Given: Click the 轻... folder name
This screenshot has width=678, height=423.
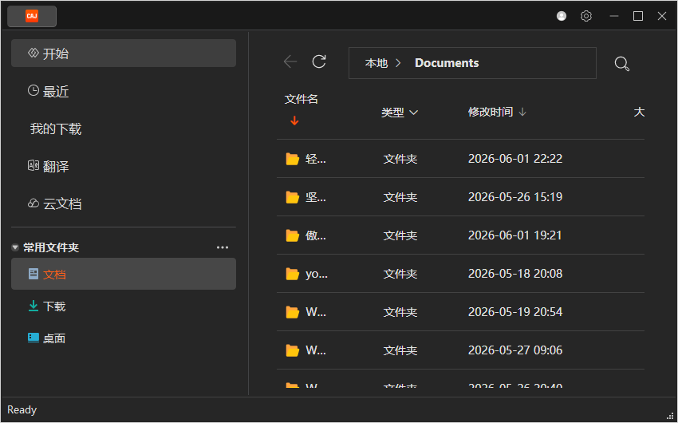Looking at the screenshot, I should (x=316, y=159).
